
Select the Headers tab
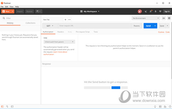[x=61, y=32]
